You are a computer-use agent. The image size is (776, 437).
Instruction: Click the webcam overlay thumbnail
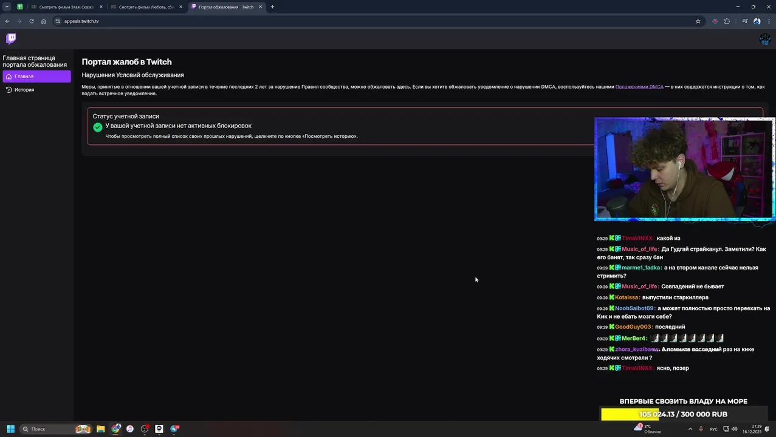pos(684,169)
